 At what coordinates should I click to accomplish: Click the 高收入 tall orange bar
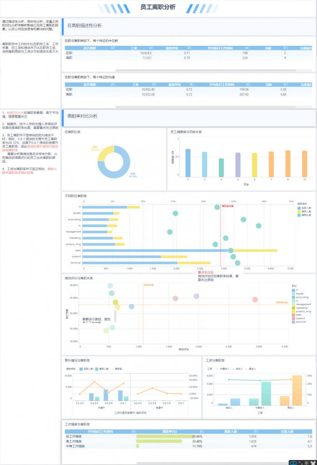click(297, 390)
